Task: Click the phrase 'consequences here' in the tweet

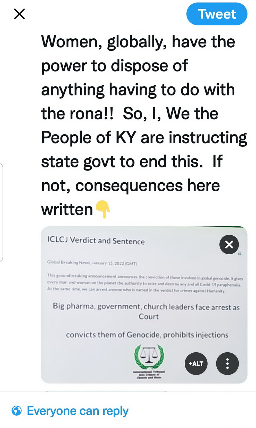Action: (x=147, y=186)
